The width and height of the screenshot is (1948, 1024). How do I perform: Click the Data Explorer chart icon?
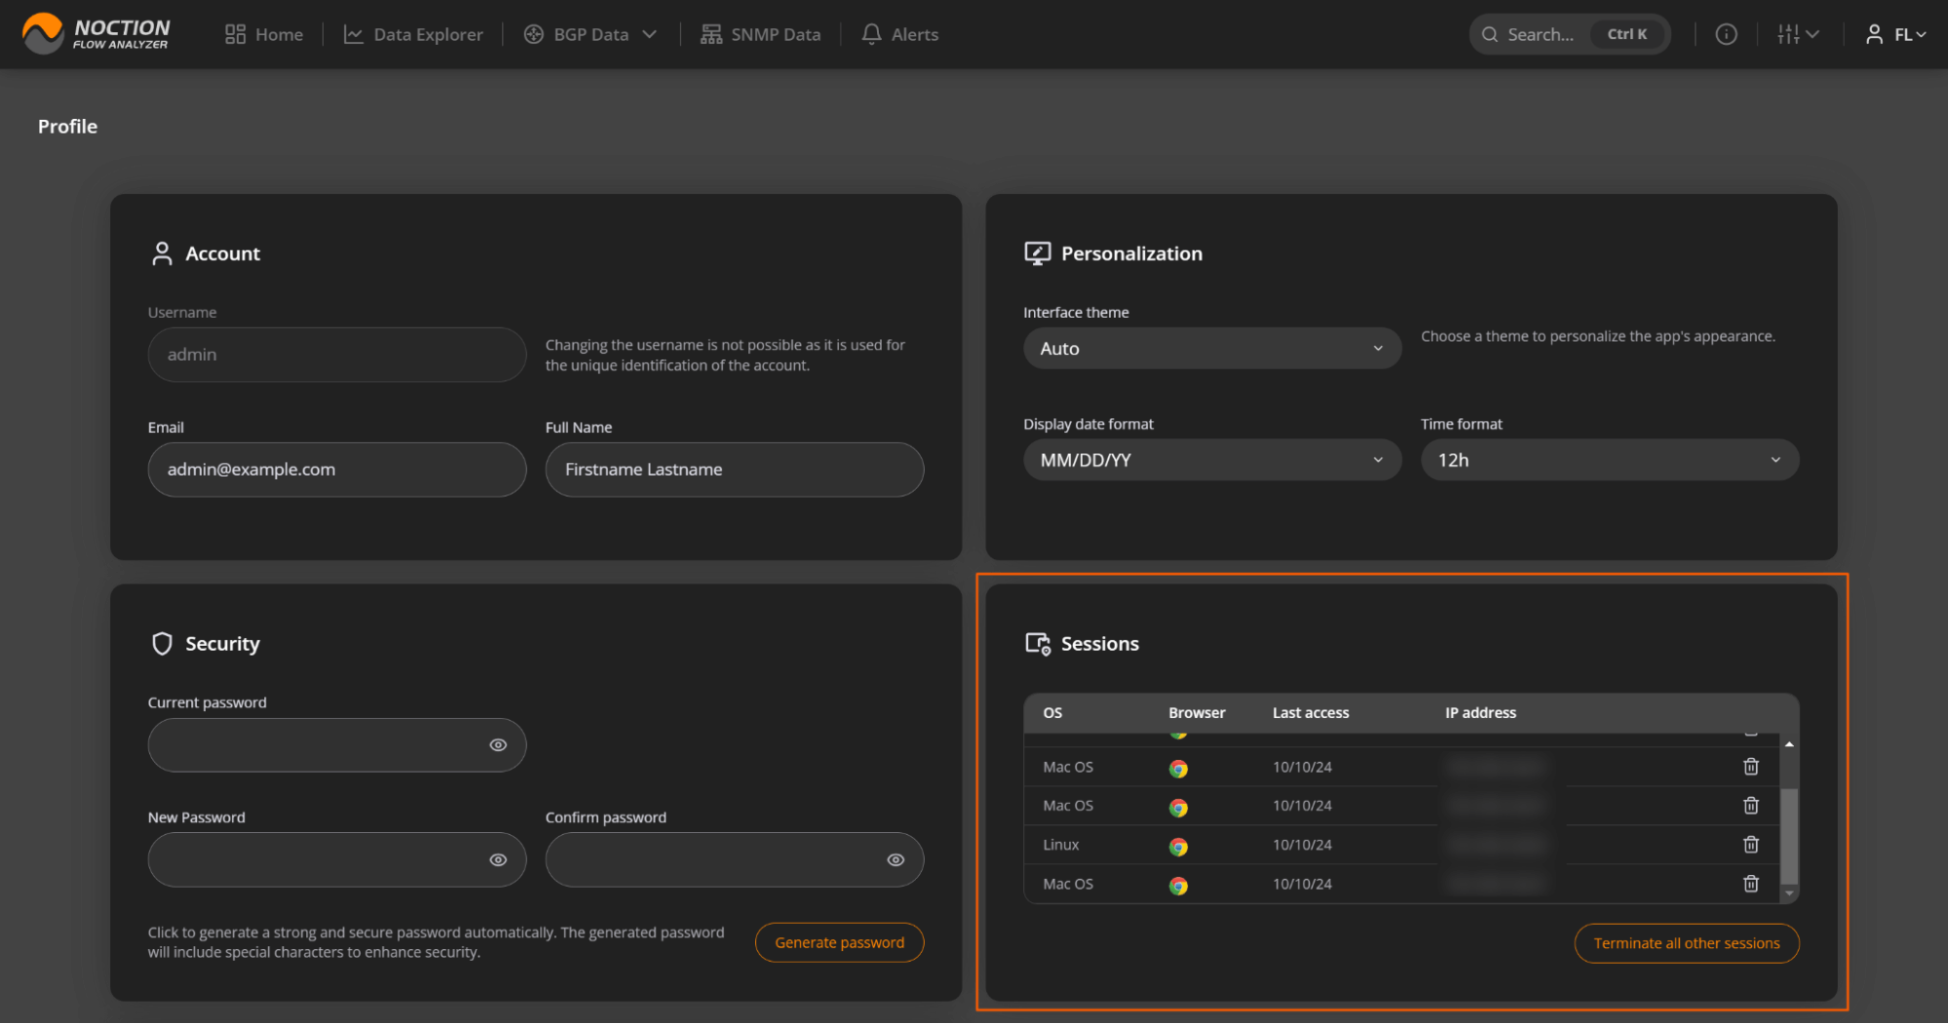pos(353,34)
